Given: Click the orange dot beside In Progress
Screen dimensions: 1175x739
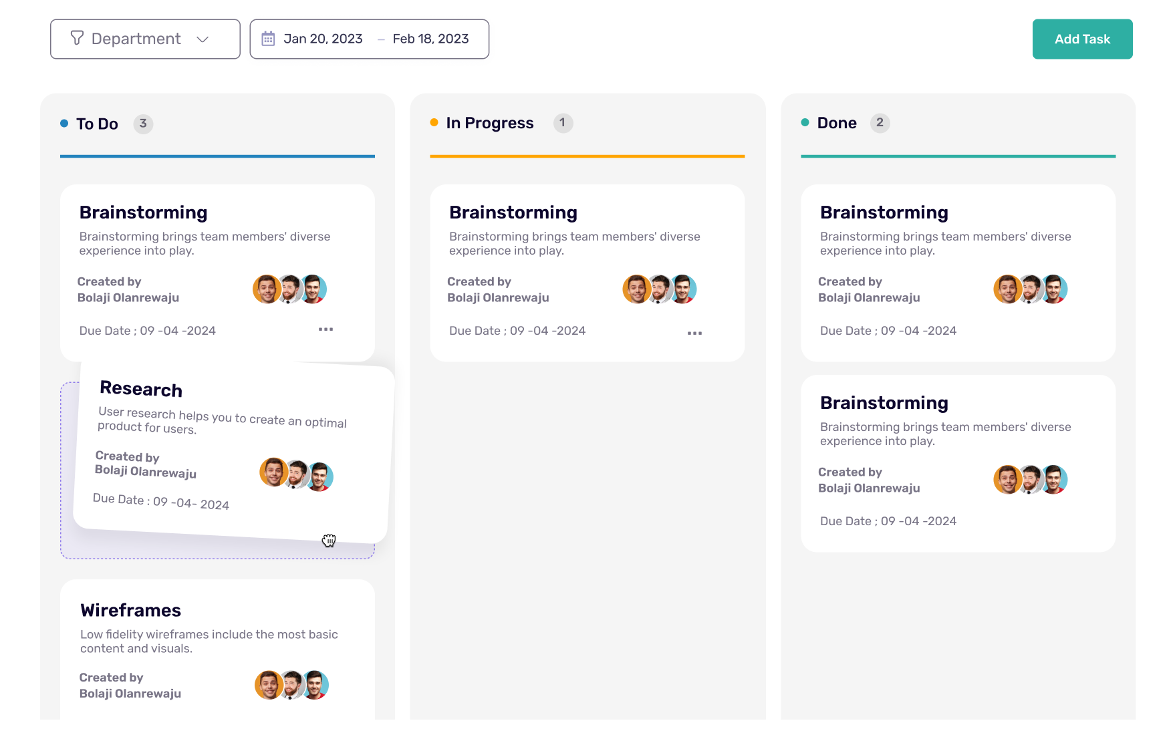Looking at the screenshot, I should click(434, 122).
